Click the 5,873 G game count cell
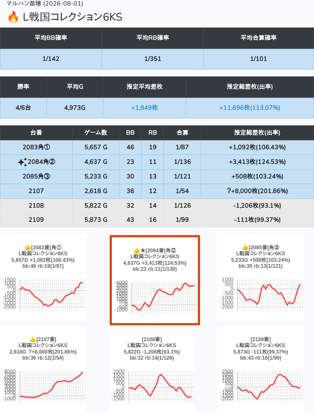 point(96,220)
